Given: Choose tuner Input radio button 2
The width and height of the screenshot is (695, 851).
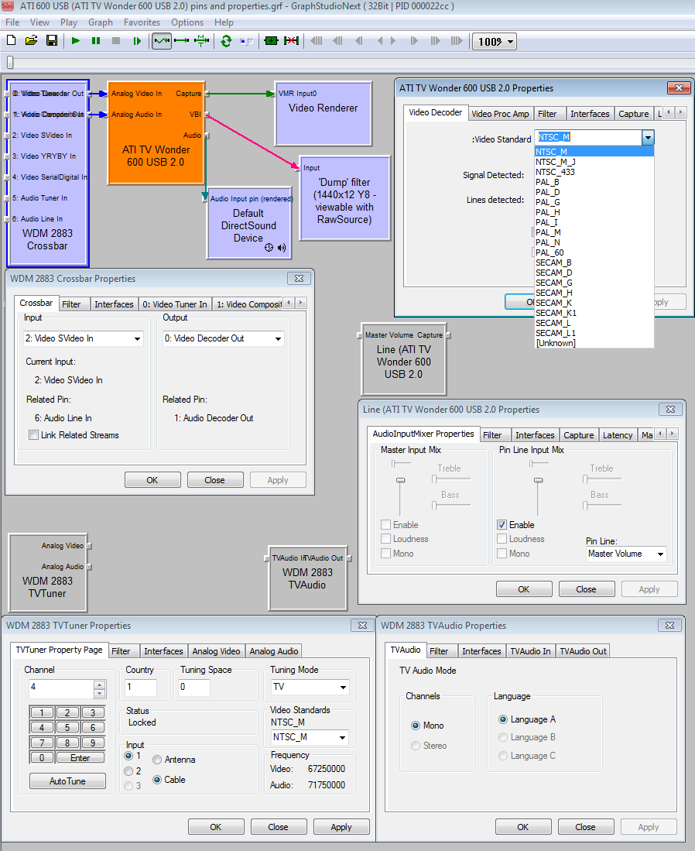Looking at the screenshot, I should (x=128, y=771).
